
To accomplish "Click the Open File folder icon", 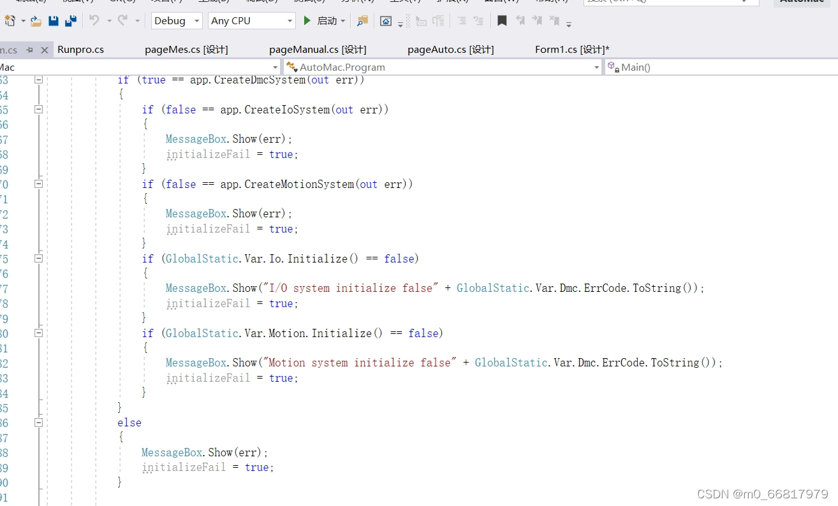I will coord(36,21).
